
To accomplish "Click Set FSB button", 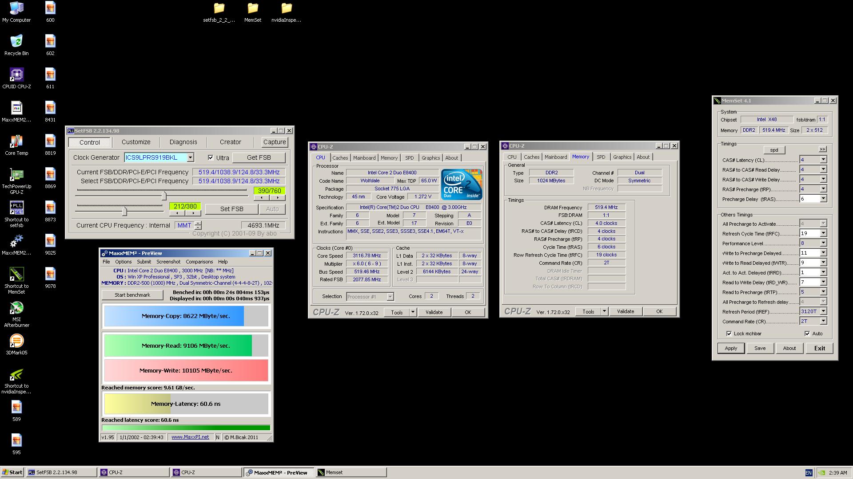I will (x=231, y=209).
